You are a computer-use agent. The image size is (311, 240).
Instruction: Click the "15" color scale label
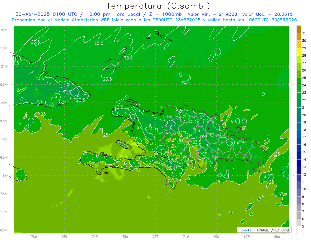point(304,152)
